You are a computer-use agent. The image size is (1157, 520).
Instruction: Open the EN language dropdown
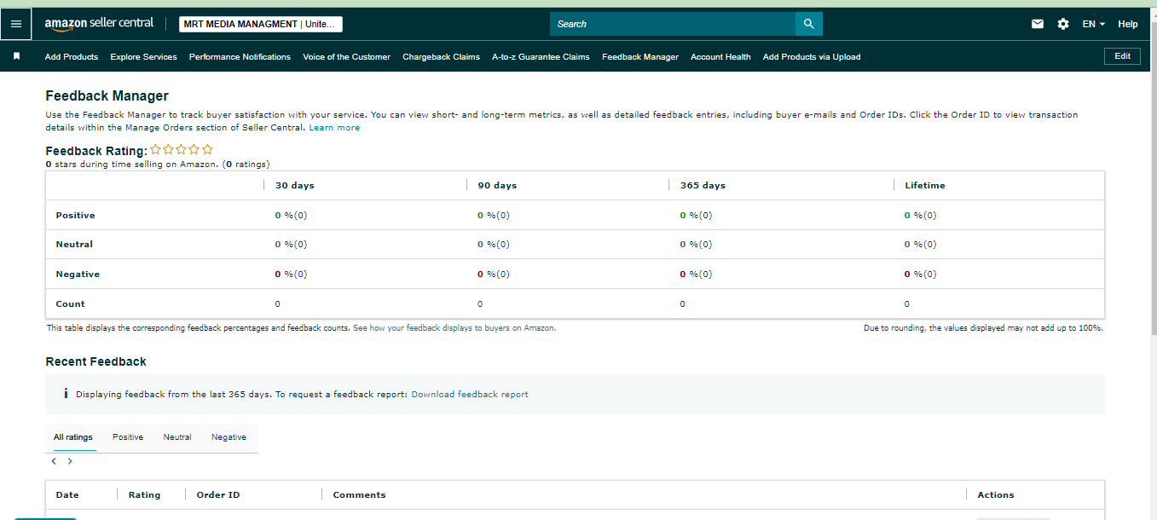[1094, 24]
